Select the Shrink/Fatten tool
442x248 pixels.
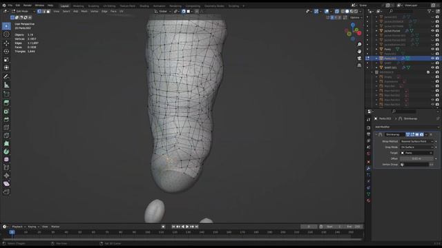pyautogui.click(x=6, y=176)
